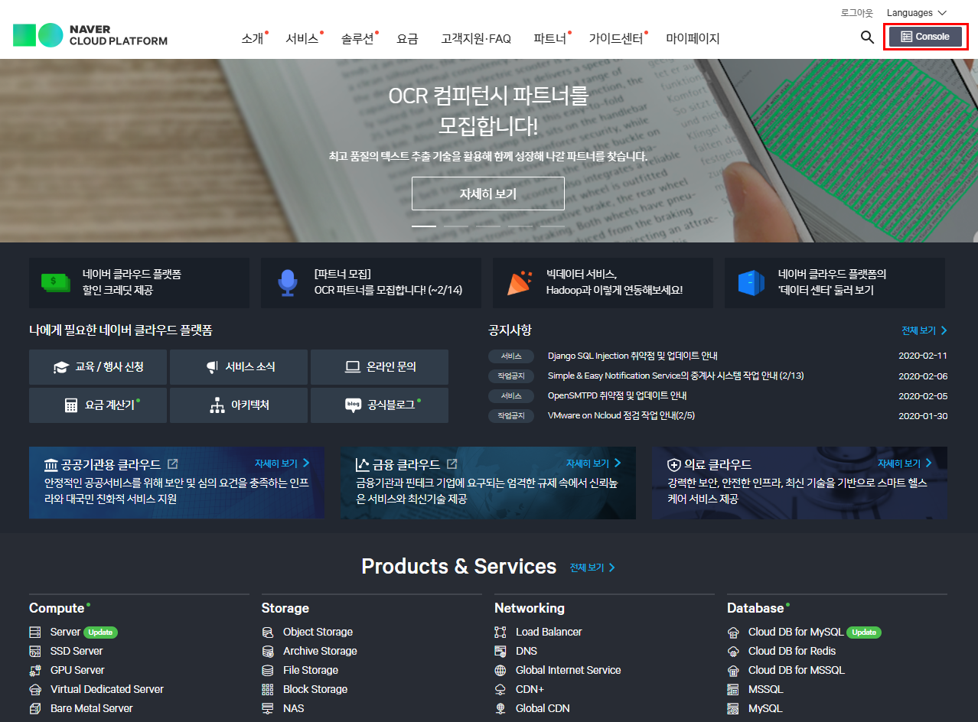Image resolution: width=978 pixels, height=722 pixels.
Task: Go to 마이페이지 menu
Action: [x=693, y=38]
